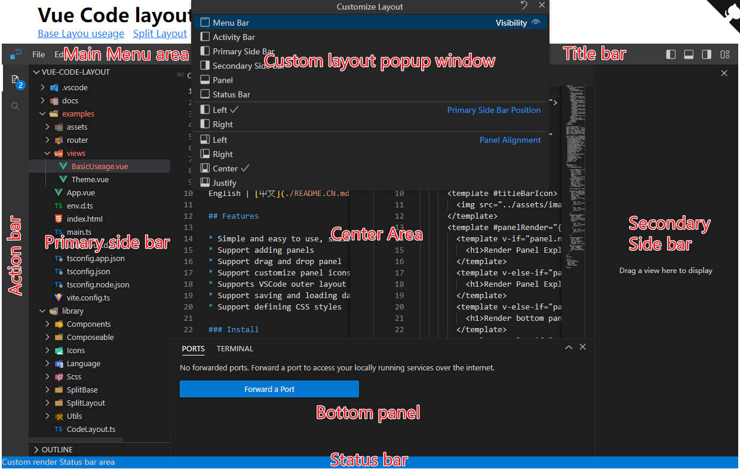Expand the OUTLINE section
The image size is (740, 469).
pos(100,449)
